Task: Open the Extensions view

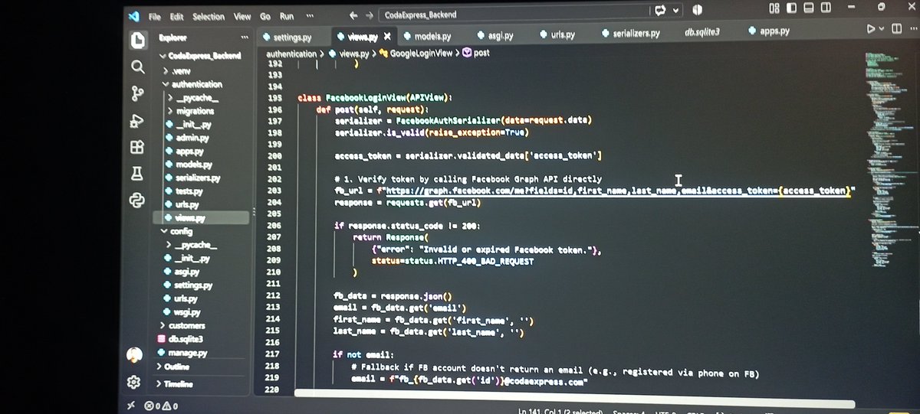Action: coord(137,147)
